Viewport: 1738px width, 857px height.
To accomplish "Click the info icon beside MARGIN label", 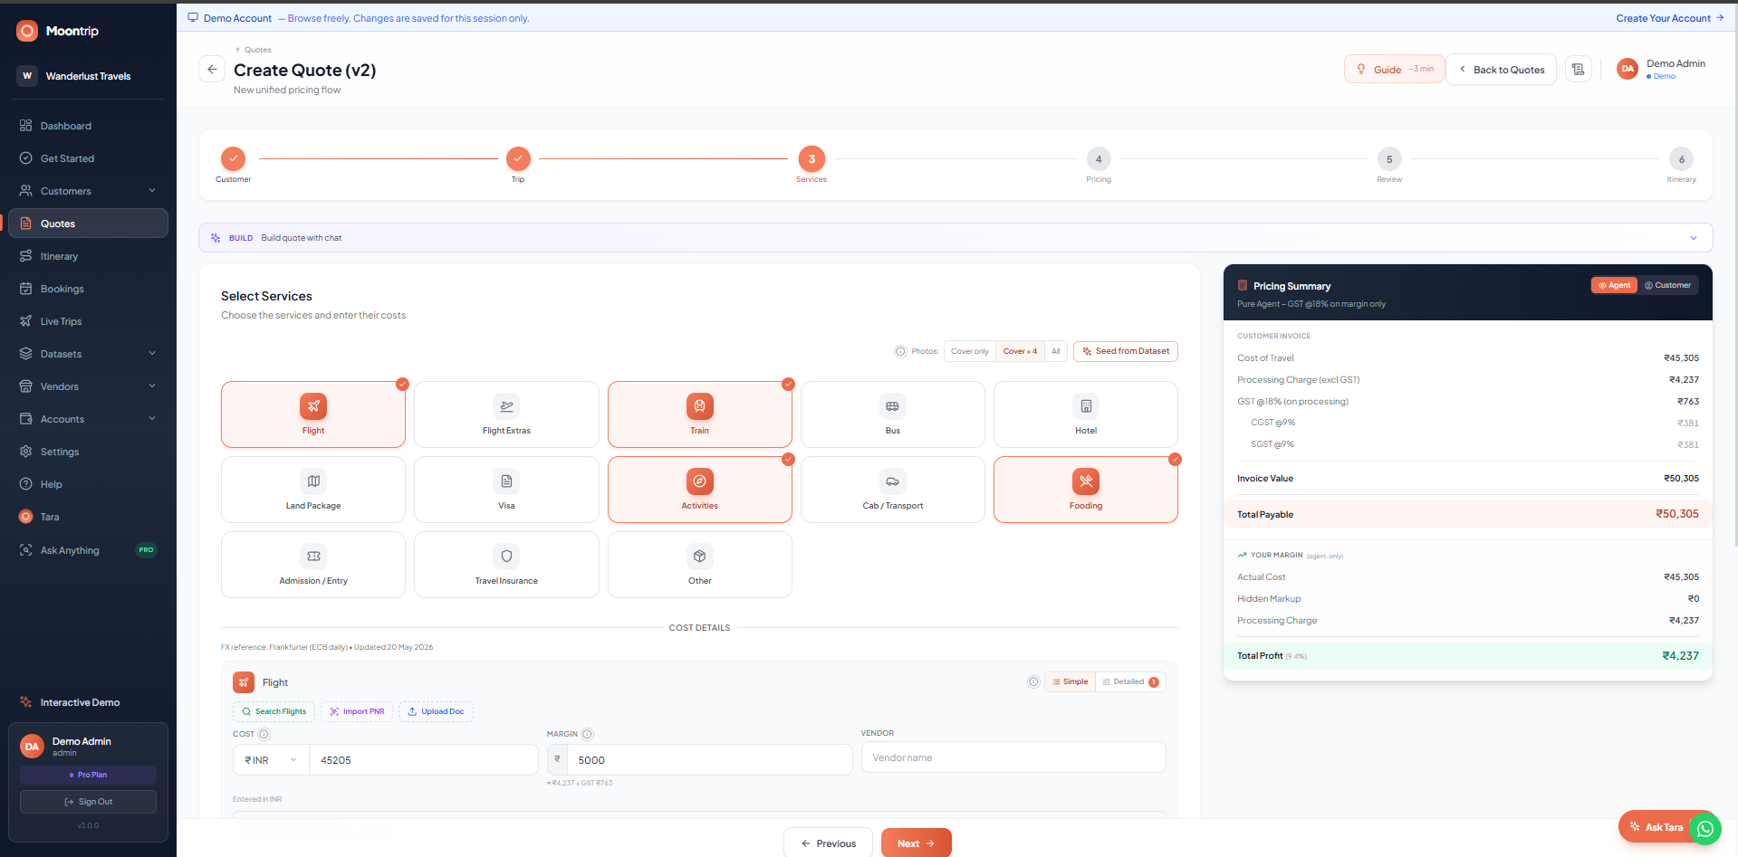I will tap(587, 734).
